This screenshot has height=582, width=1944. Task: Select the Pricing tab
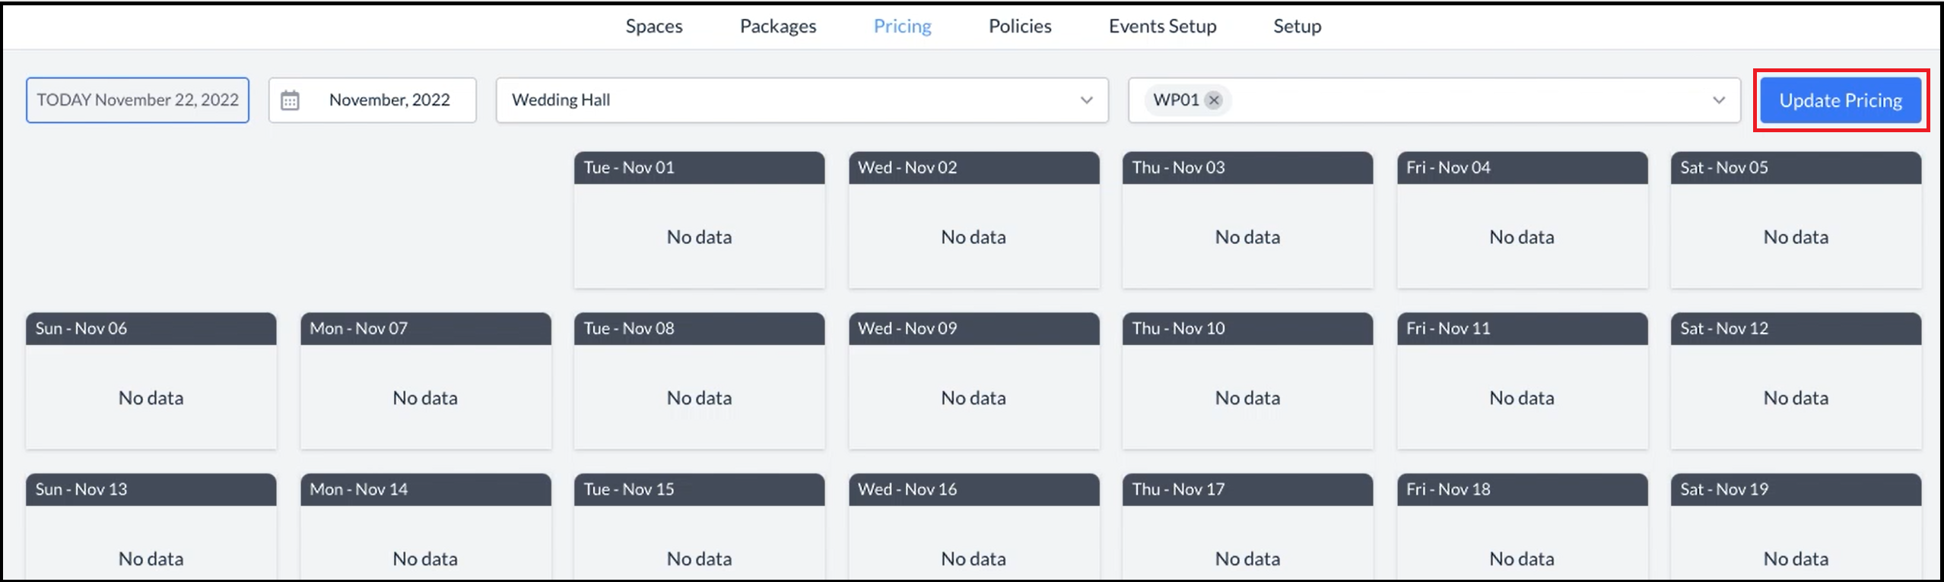pos(902,27)
